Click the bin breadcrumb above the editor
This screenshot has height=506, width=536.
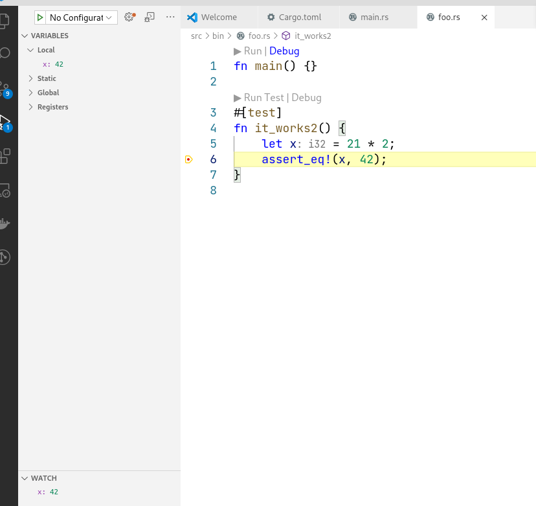pos(218,36)
